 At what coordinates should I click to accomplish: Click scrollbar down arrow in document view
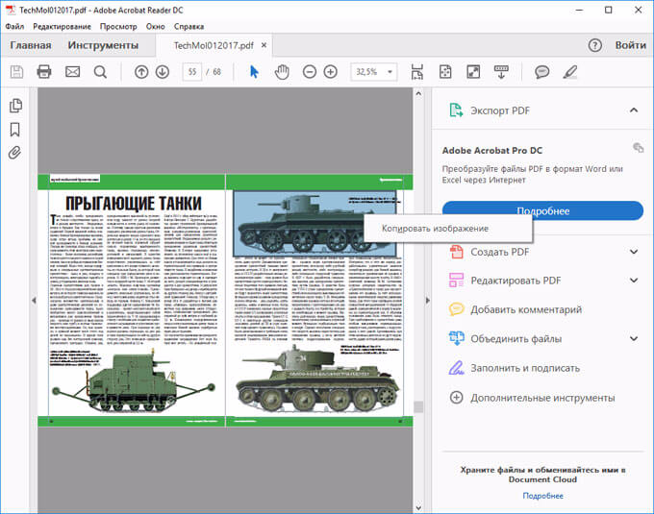tap(418, 507)
